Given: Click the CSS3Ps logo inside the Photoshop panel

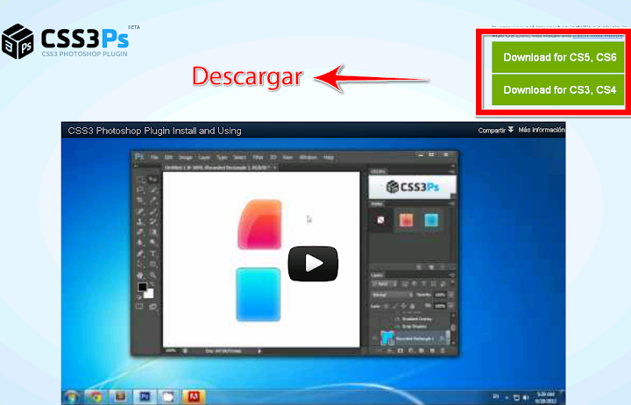Looking at the screenshot, I should point(413,187).
